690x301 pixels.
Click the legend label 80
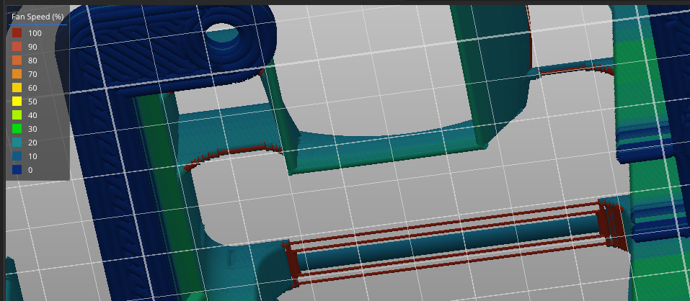32,60
